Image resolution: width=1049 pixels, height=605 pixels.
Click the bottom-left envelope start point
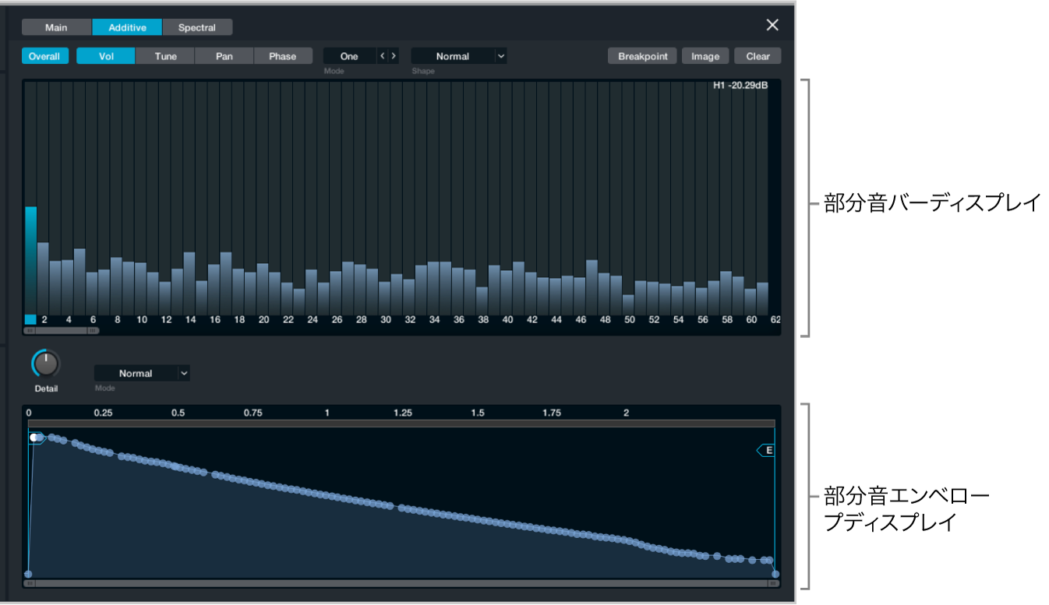click(28, 575)
